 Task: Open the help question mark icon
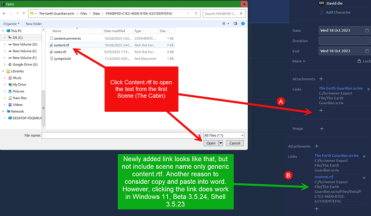[244, 24]
